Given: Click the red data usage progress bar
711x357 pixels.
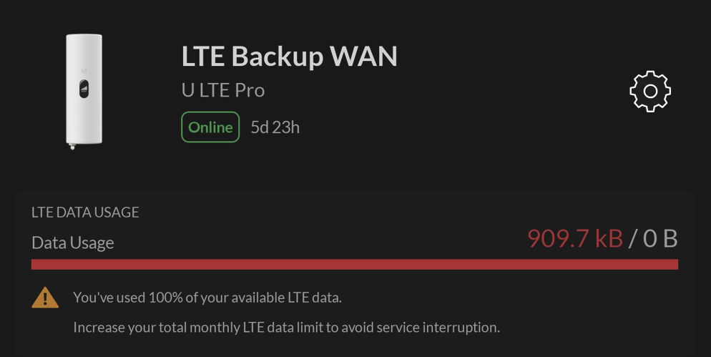Looking at the screenshot, I should click(355, 265).
